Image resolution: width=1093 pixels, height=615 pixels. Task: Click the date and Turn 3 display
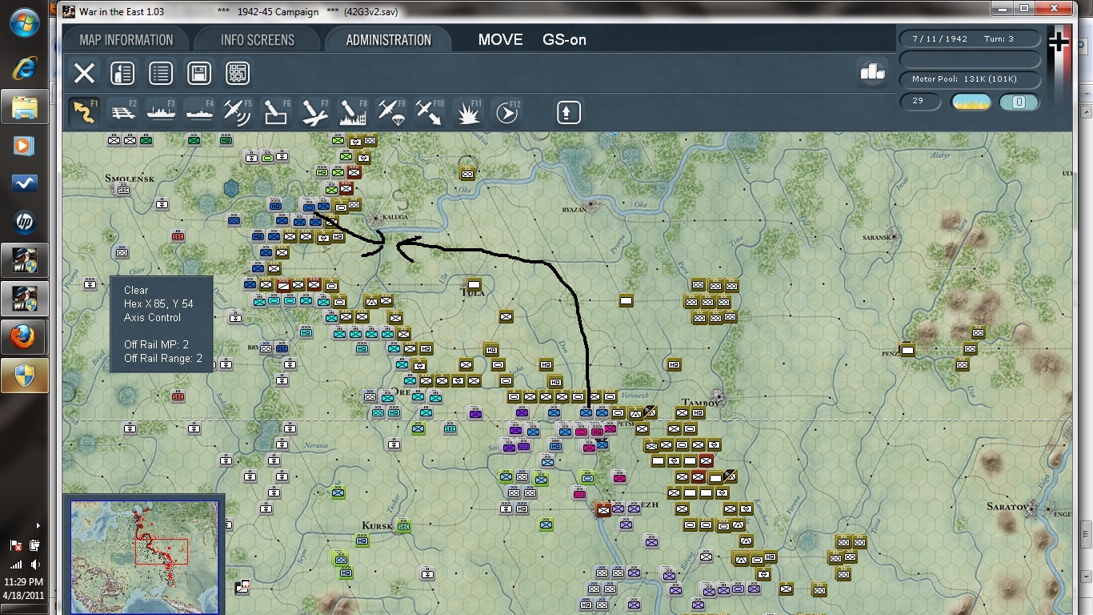[x=971, y=38]
